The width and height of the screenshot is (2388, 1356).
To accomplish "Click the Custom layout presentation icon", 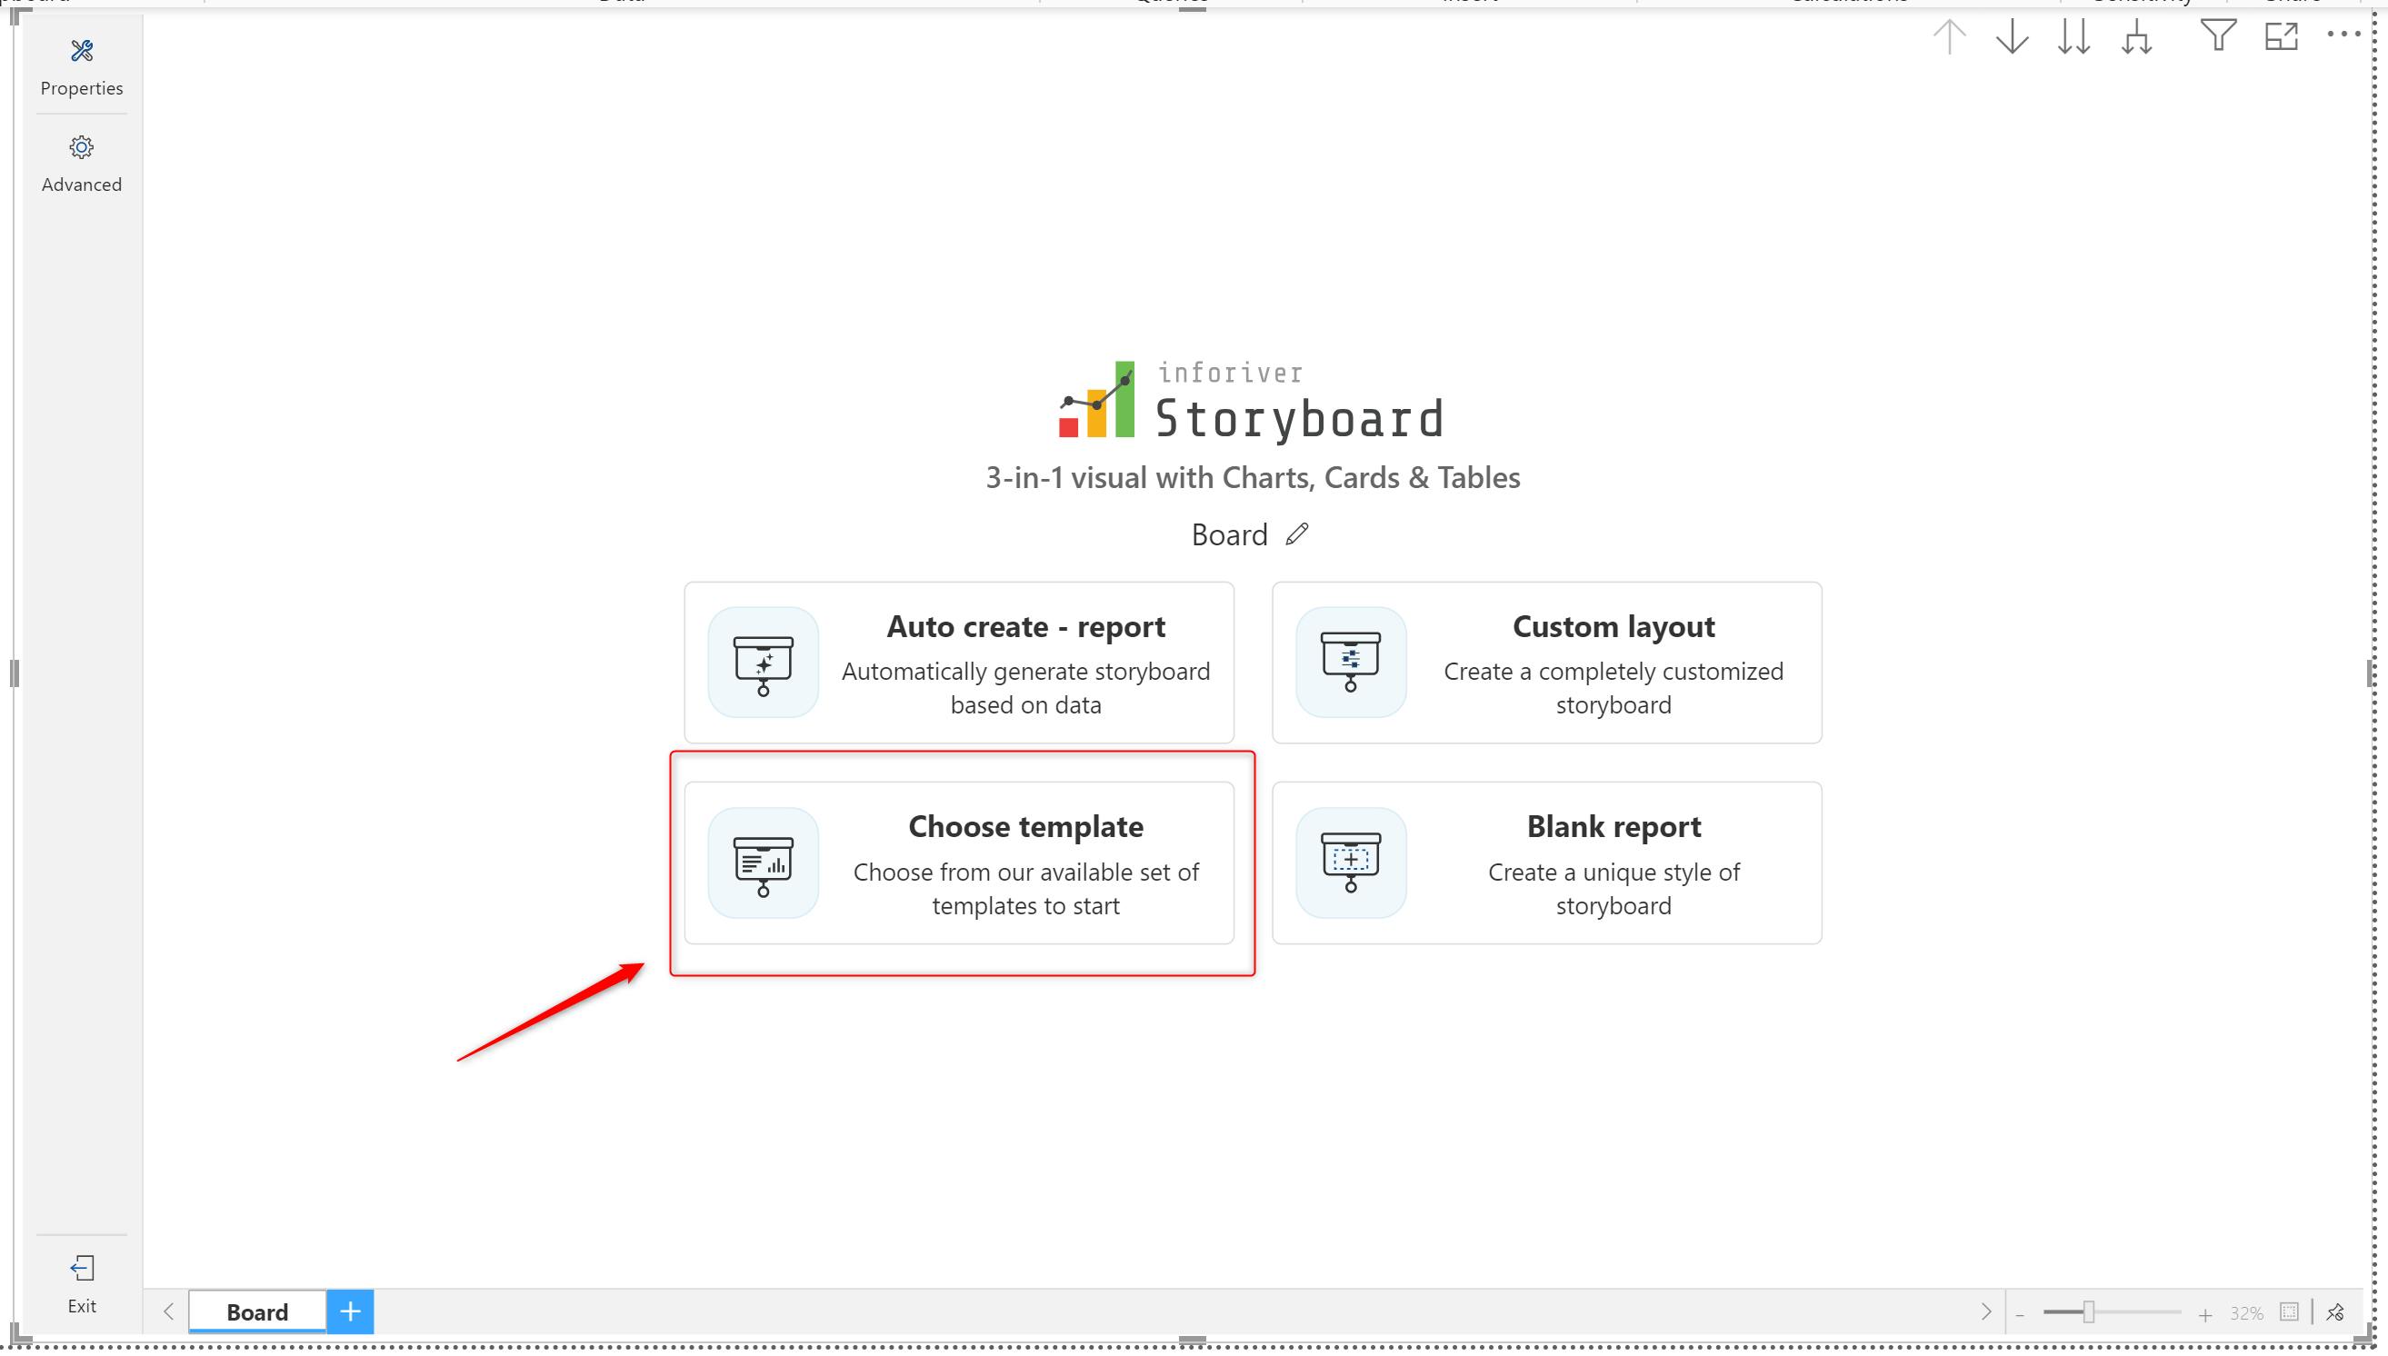I will click(x=1351, y=663).
